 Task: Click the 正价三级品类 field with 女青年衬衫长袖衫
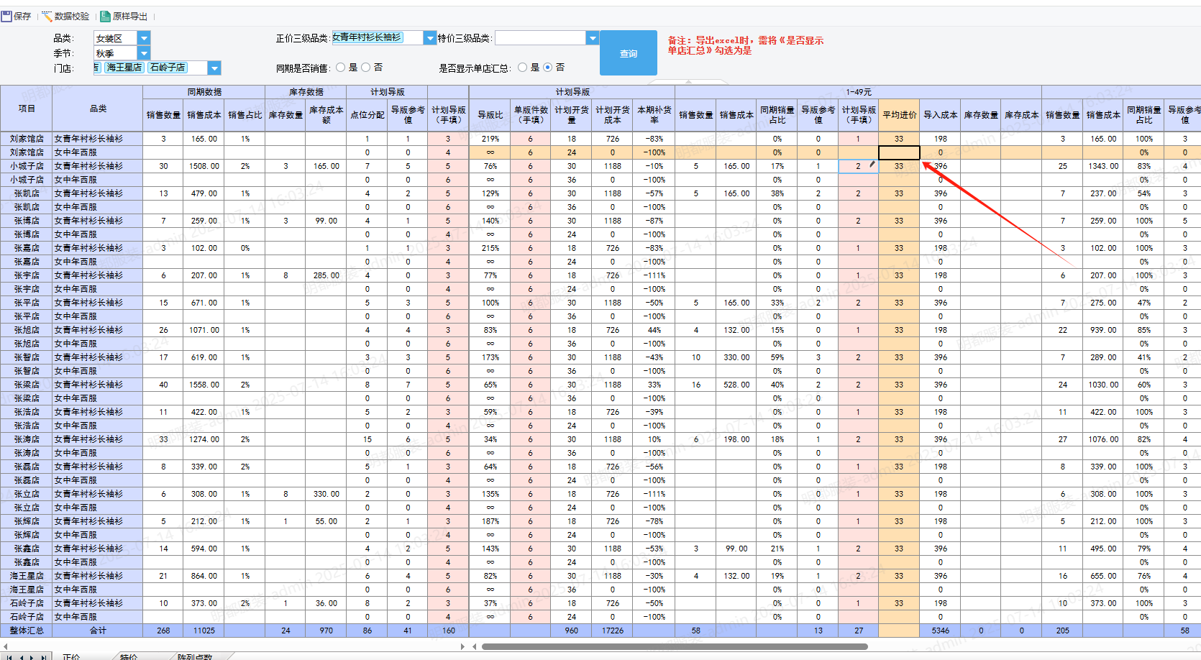[378, 38]
